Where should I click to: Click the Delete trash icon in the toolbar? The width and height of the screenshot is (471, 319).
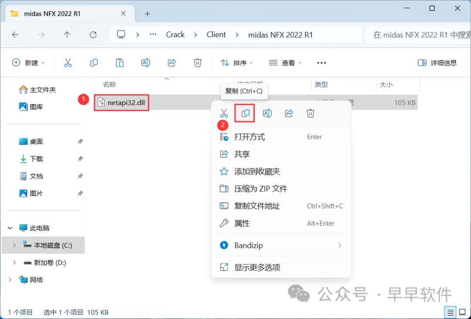[x=198, y=63]
